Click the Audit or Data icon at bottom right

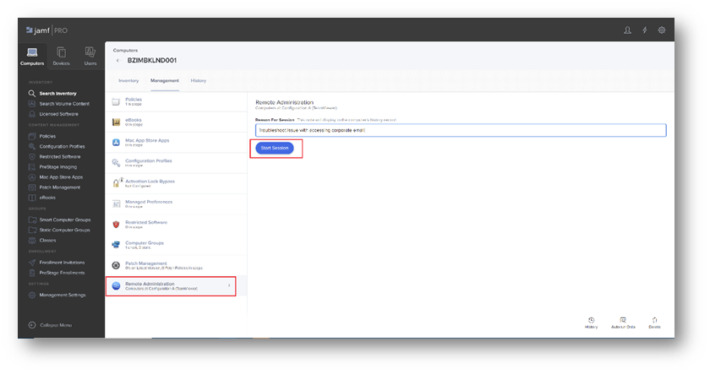tap(623, 322)
